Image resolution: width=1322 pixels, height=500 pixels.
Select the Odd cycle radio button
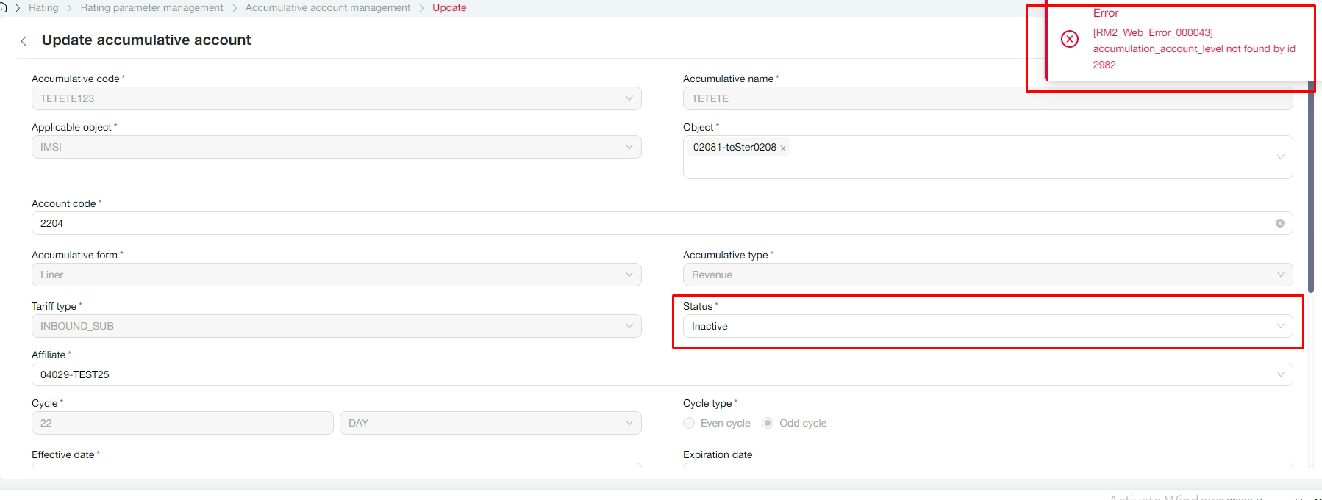click(768, 423)
